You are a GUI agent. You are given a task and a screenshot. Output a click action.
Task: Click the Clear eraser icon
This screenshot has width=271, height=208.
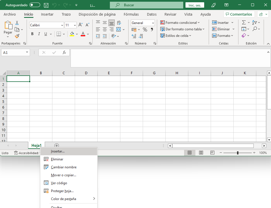point(244,35)
